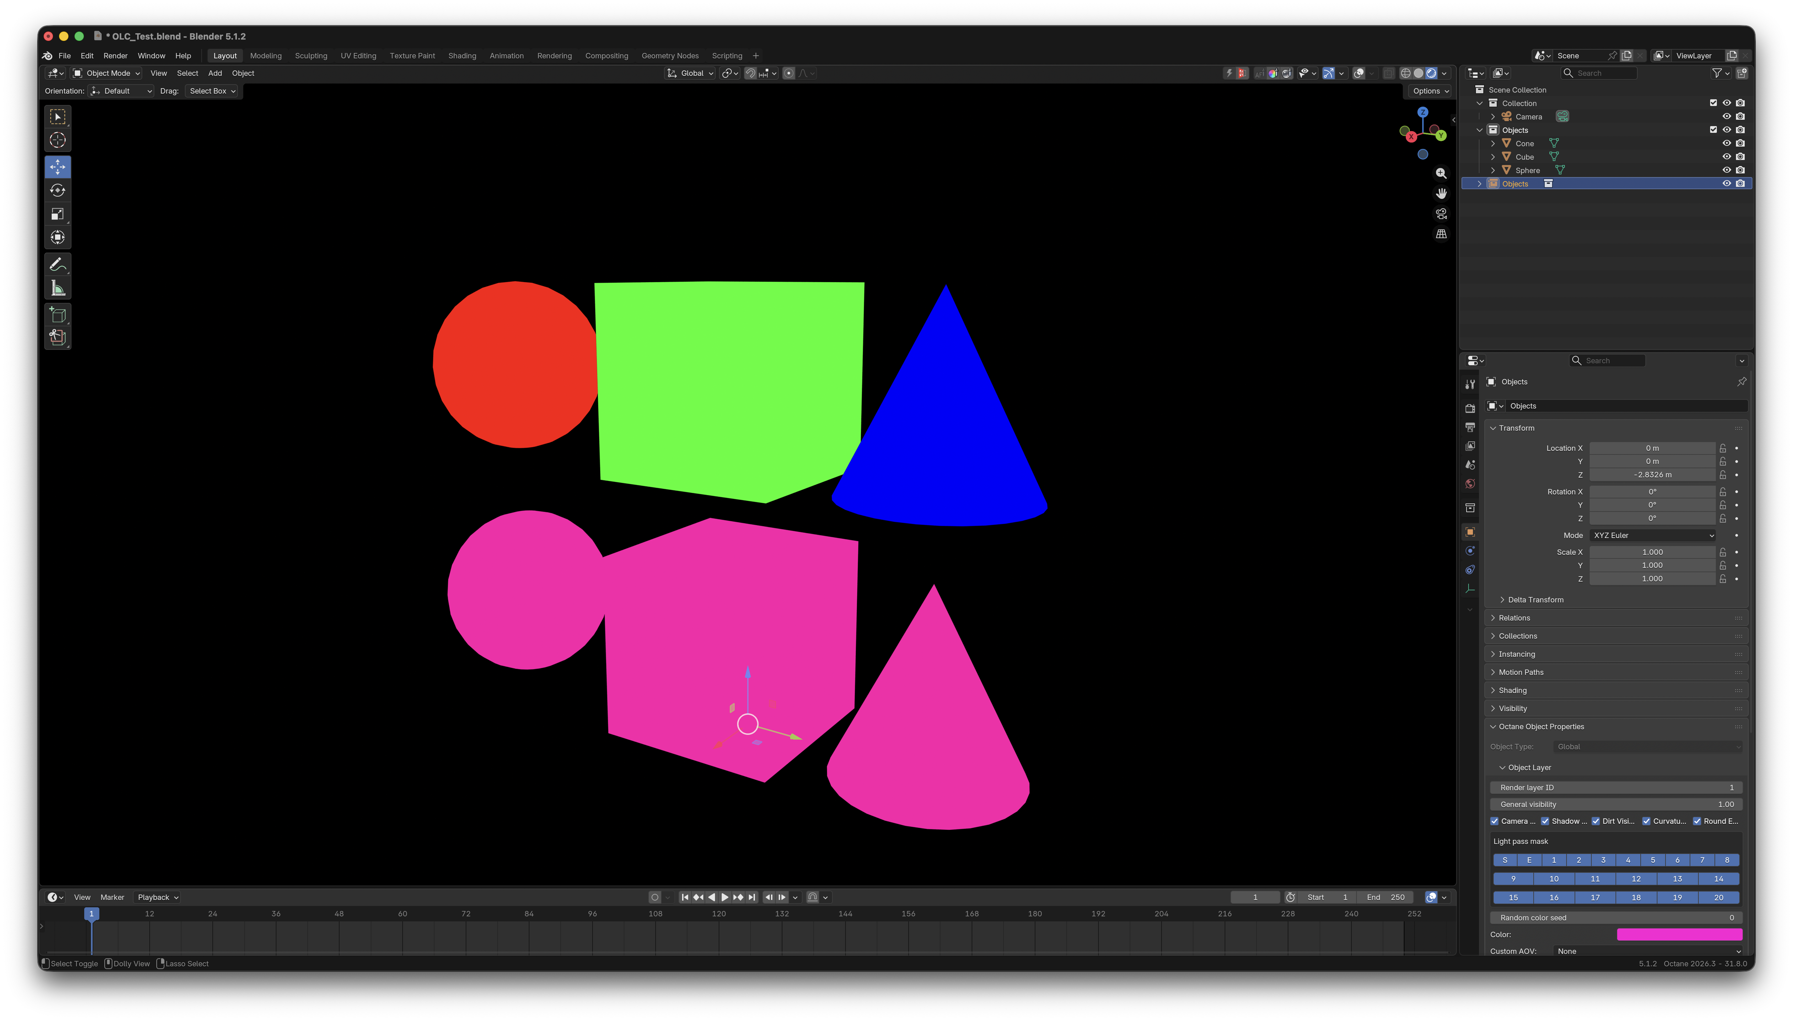Screen dimensions: 1793x1021
Task: Switch to the Scale tool
Action: (x=57, y=214)
